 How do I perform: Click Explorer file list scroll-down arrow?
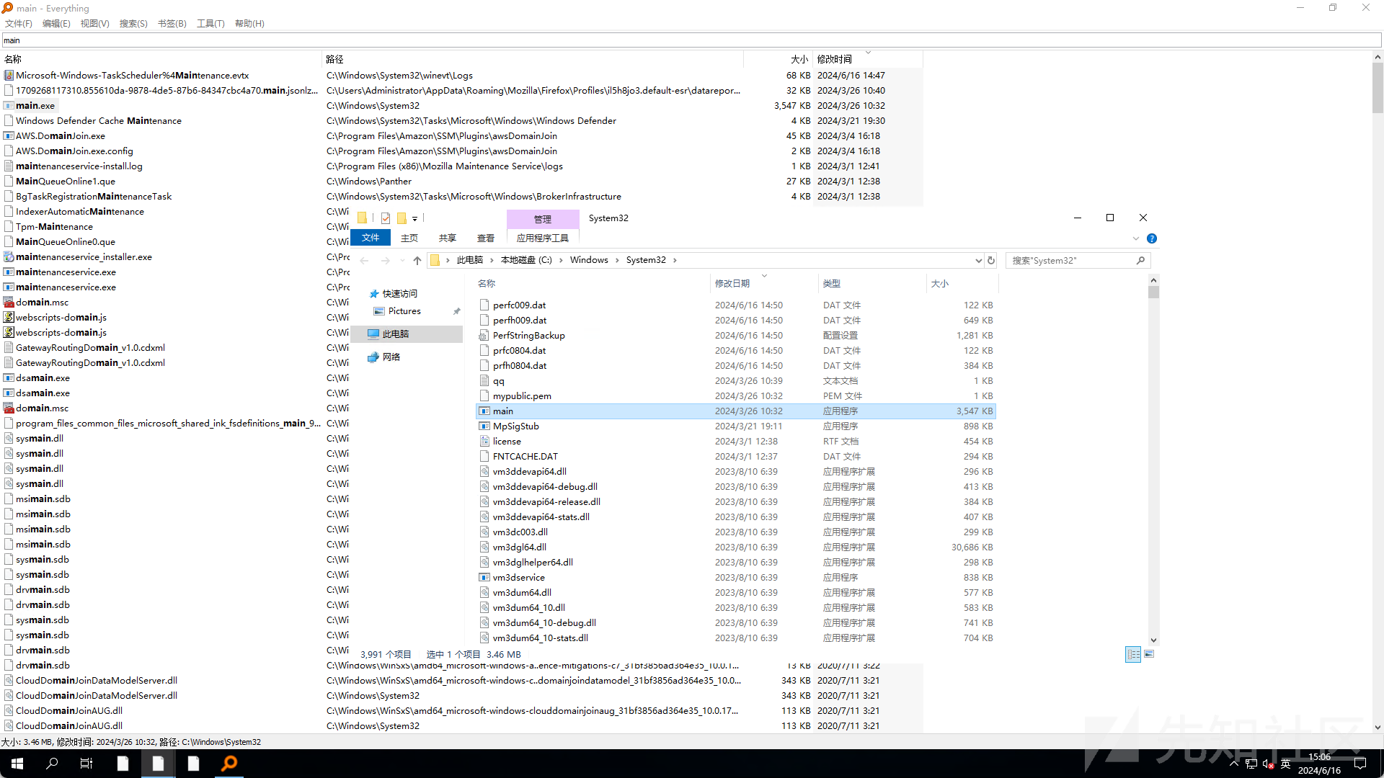pyautogui.click(x=1154, y=640)
